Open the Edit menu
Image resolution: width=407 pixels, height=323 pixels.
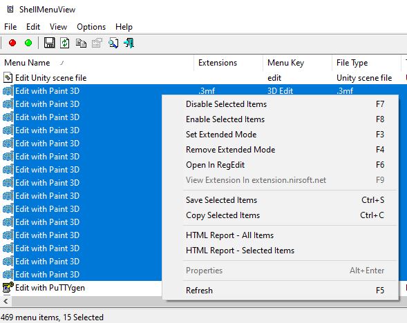33,27
